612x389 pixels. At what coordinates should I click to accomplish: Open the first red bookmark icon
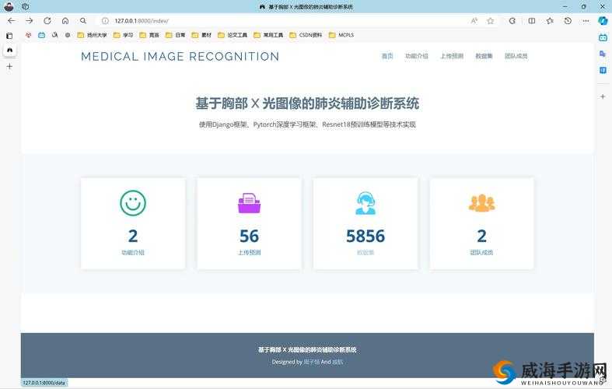pos(28,35)
